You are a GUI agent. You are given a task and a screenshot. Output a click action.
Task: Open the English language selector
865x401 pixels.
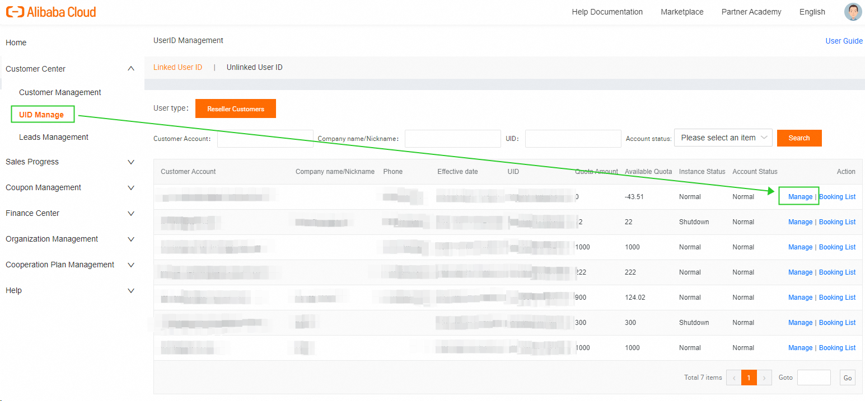(x=812, y=12)
